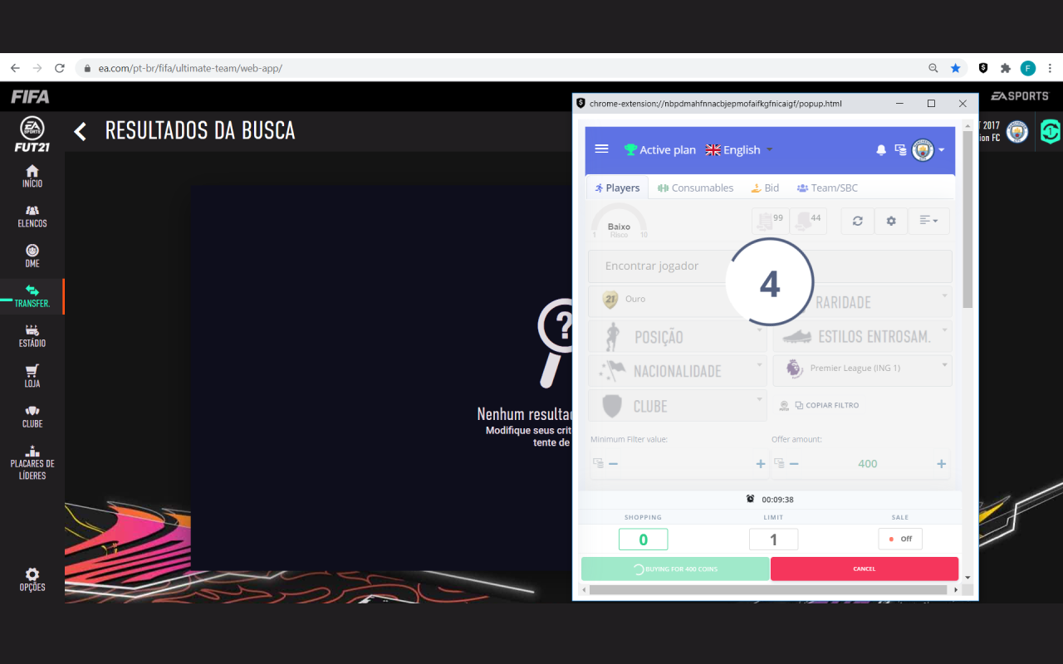The width and height of the screenshot is (1063, 664).
Task: Click the back arrow beside Resultados da Busca
Action: [80, 131]
